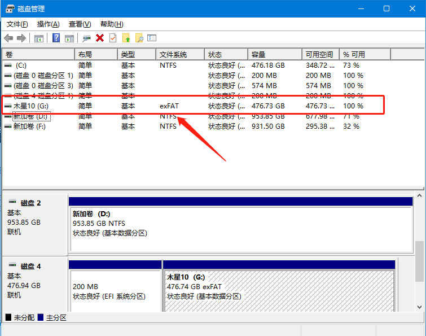The image size is (426, 336).
Task: Open the 操作(A) menu
Action: tap(48, 24)
